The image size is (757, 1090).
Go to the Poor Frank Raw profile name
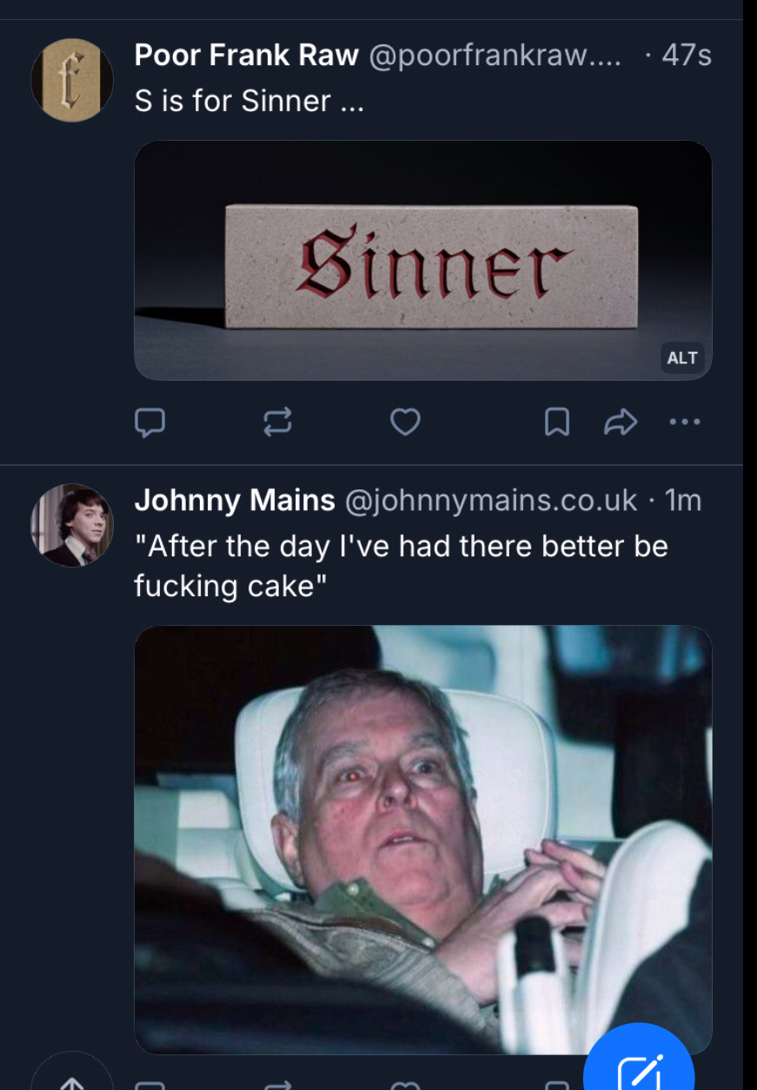246,56
